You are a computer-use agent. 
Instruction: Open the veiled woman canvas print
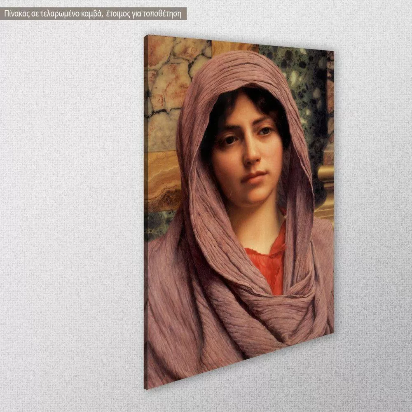click(x=239, y=206)
